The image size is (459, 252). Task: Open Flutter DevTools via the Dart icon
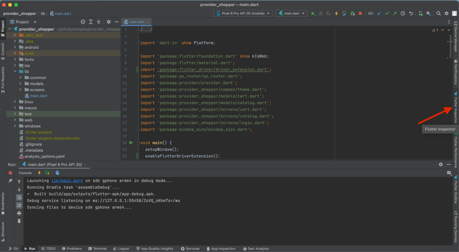click(57, 173)
